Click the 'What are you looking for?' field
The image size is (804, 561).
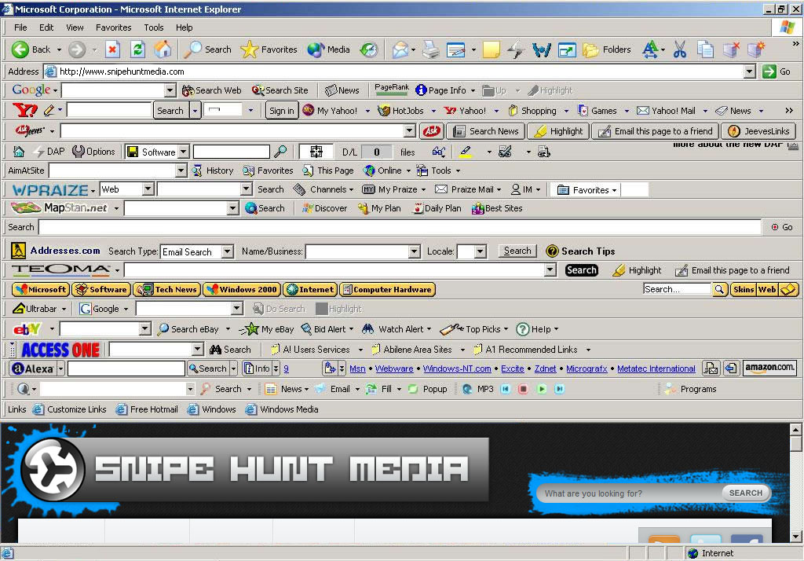pos(630,493)
